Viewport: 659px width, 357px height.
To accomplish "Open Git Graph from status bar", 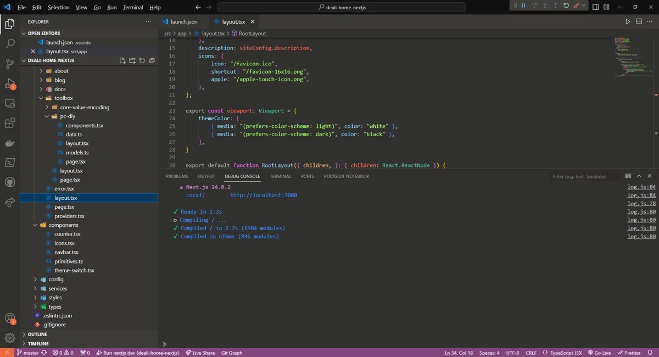I will tap(232, 353).
